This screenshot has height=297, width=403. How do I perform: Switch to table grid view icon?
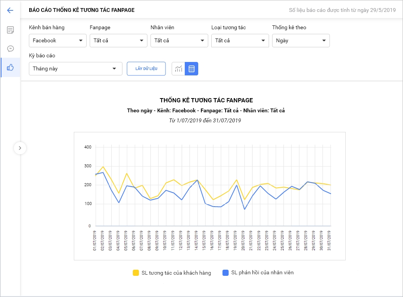[x=192, y=69]
